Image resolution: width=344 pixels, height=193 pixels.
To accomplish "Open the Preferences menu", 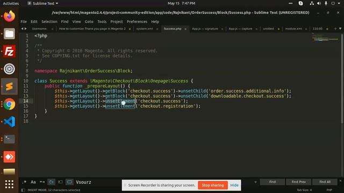I will click(x=137, y=21).
